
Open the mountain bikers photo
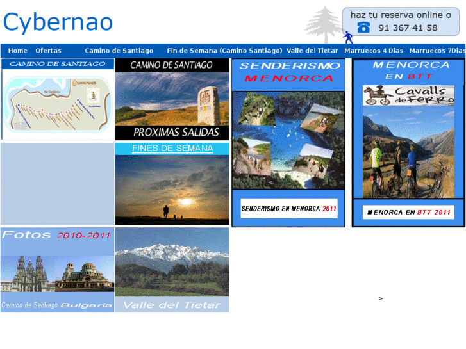[x=408, y=152]
